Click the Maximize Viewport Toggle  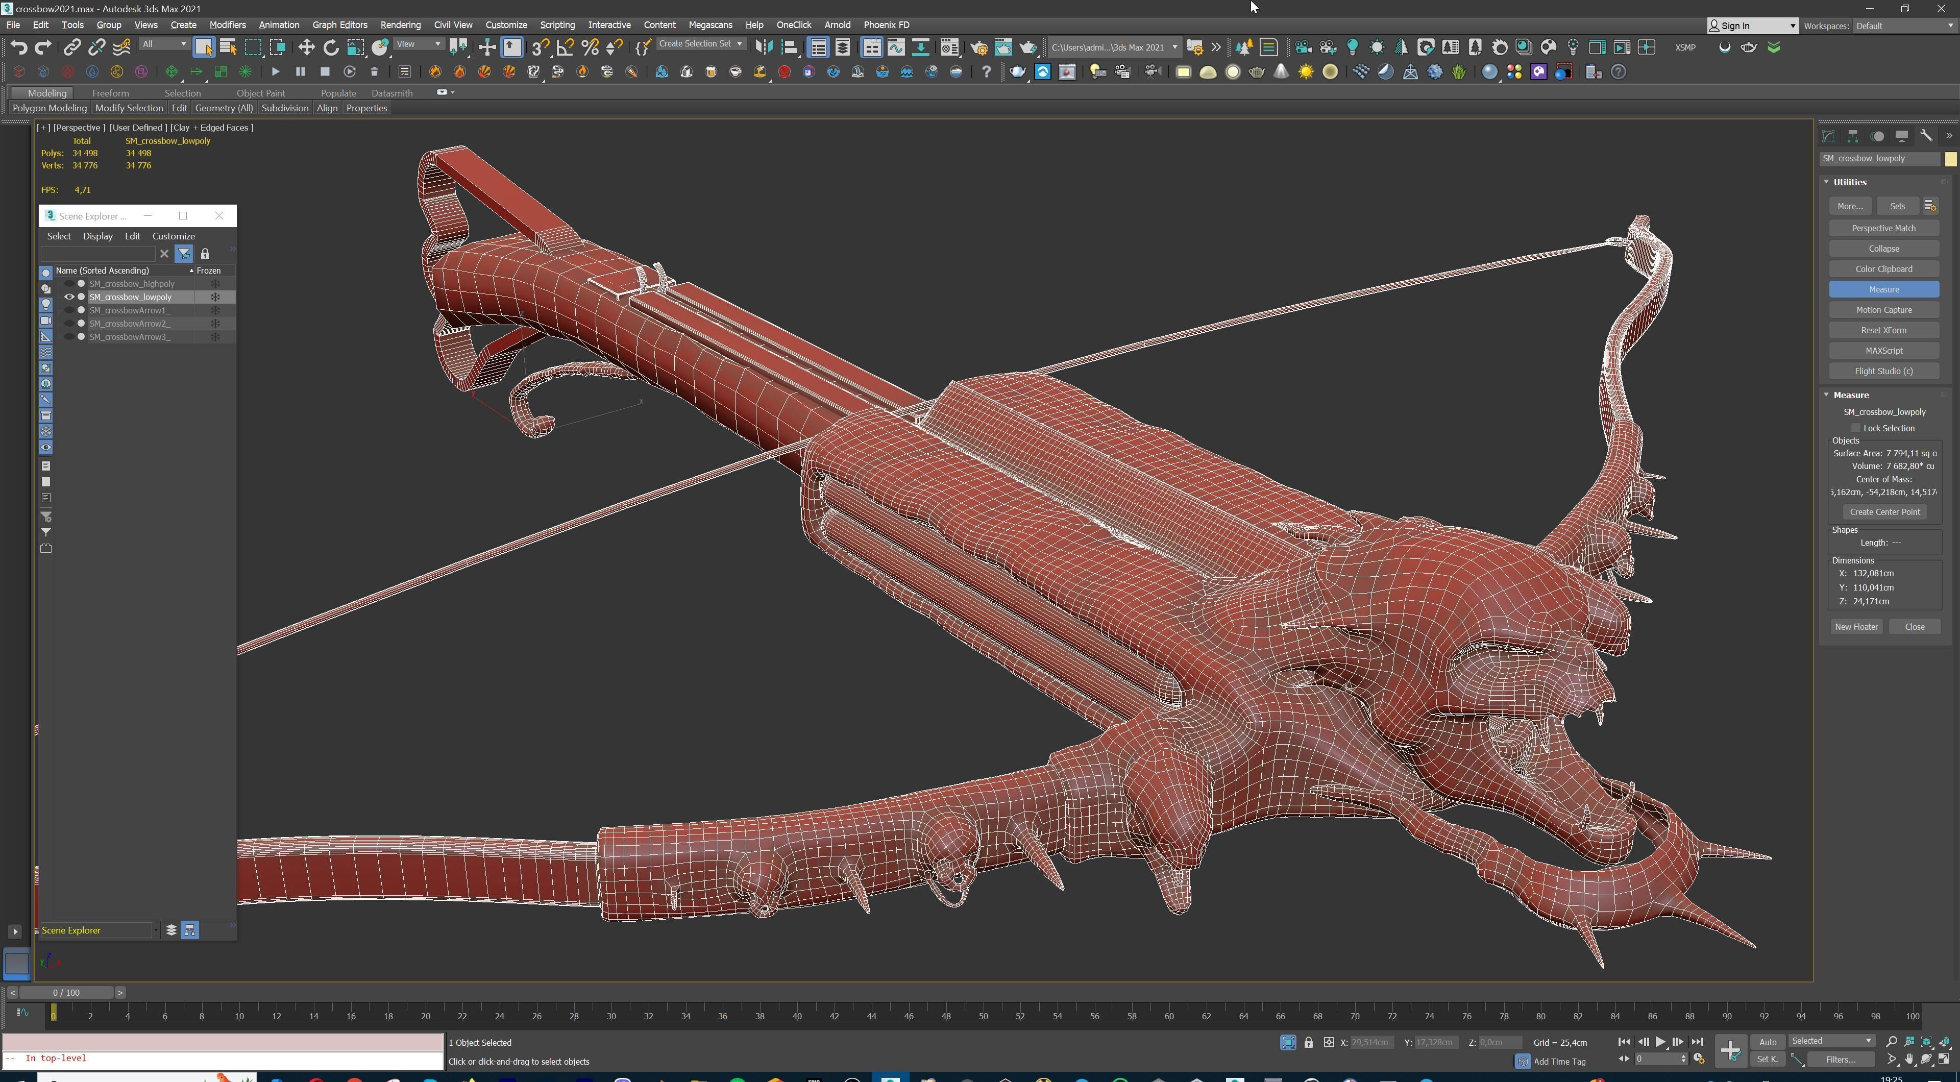(1944, 1059)
